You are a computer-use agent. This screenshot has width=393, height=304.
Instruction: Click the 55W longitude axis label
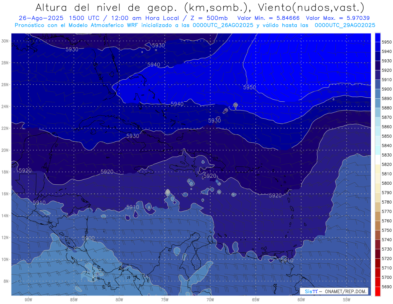click(x=347, y=300)
